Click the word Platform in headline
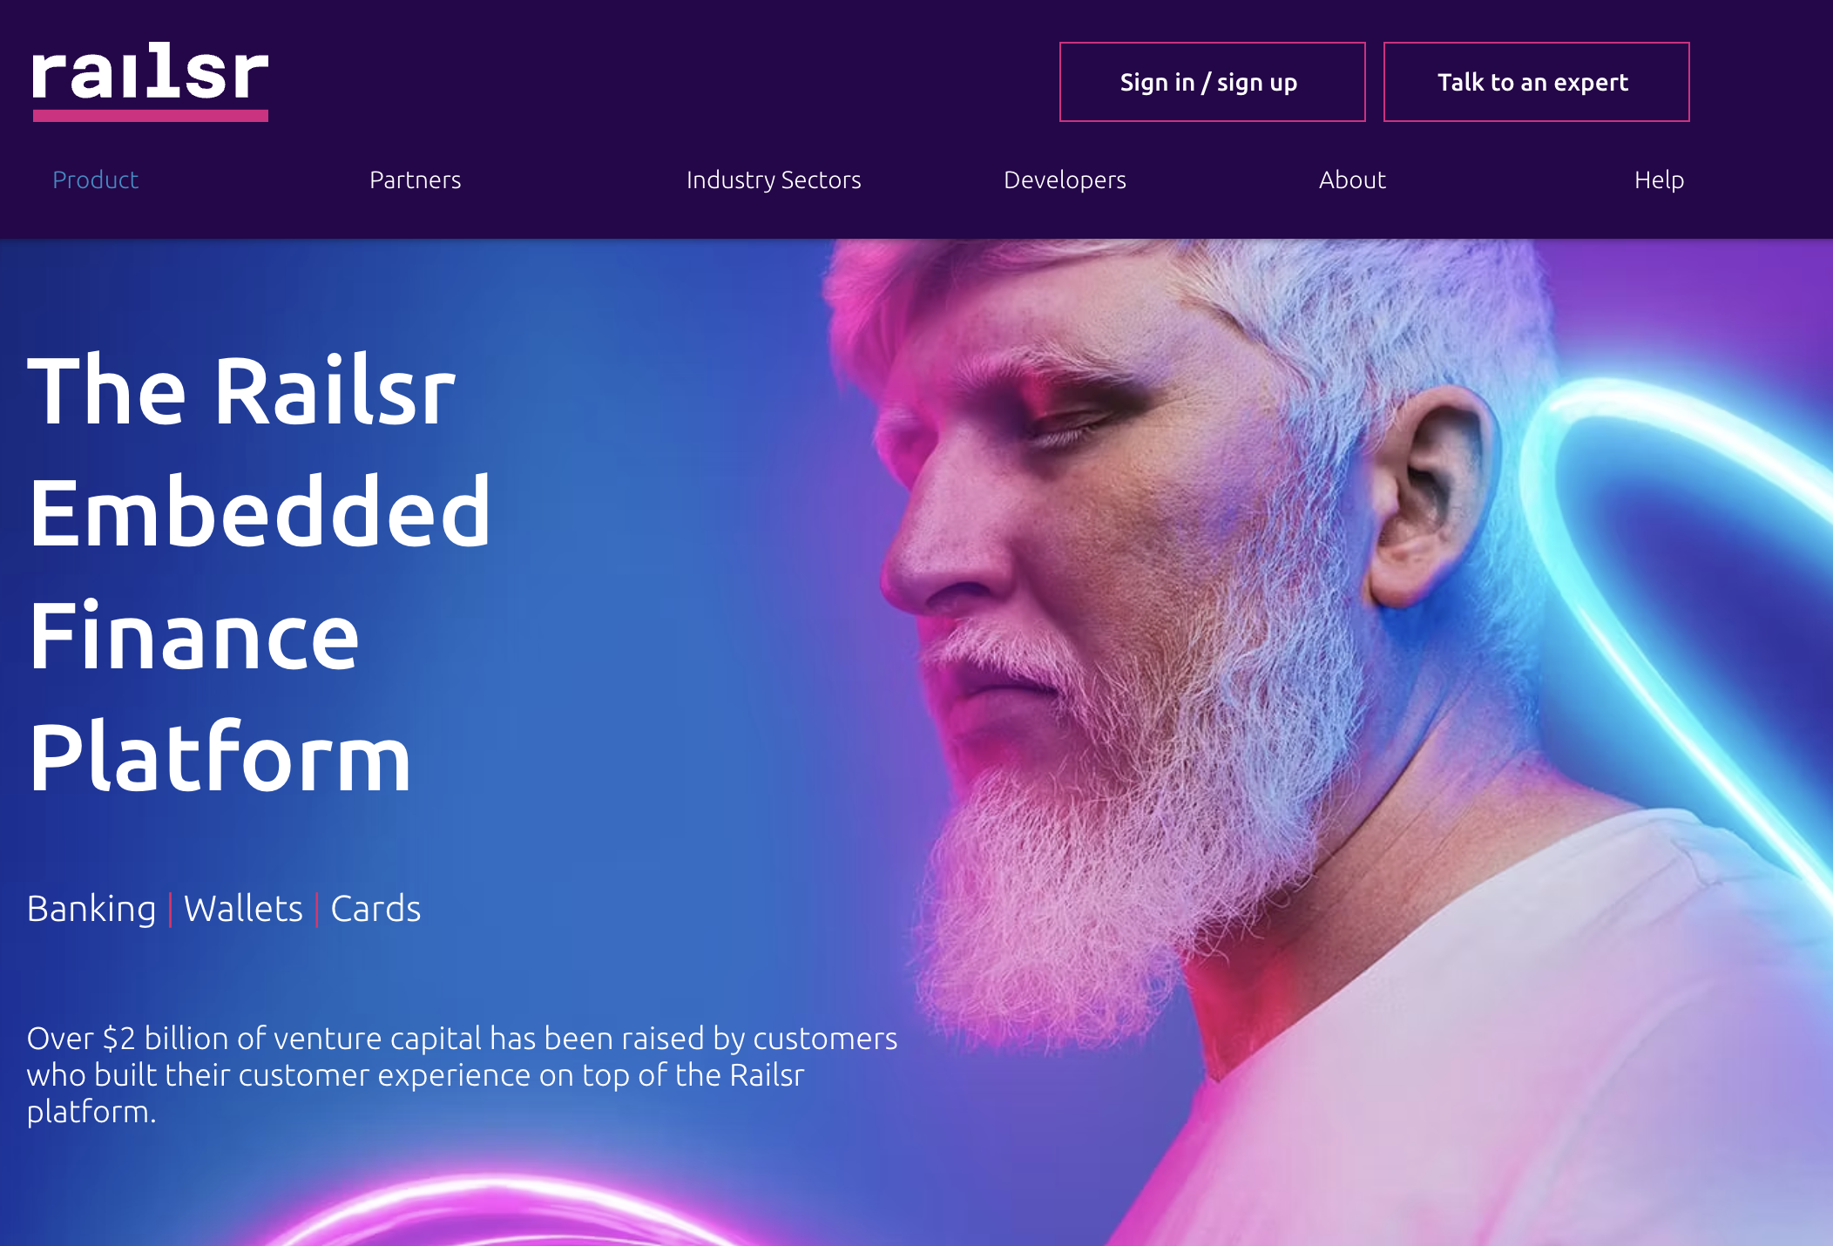The height and width of the screenshot is (1246, 1833). (x=219, y=757)
